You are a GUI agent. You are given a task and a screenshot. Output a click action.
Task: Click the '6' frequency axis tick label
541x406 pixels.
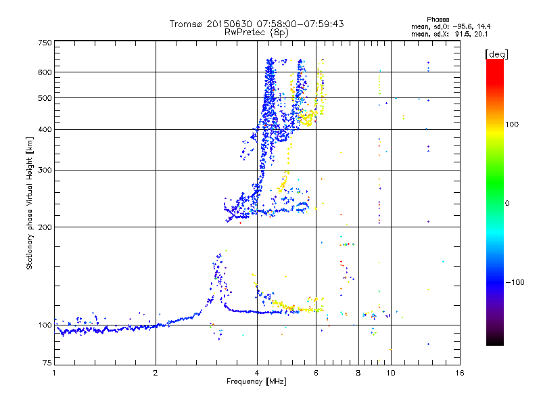pos(316,373)
